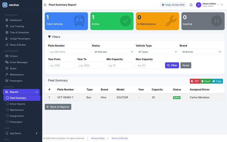Click the pause icon on Inactive card
This screenshot has height=142, width=227.
tap(217, 21)
